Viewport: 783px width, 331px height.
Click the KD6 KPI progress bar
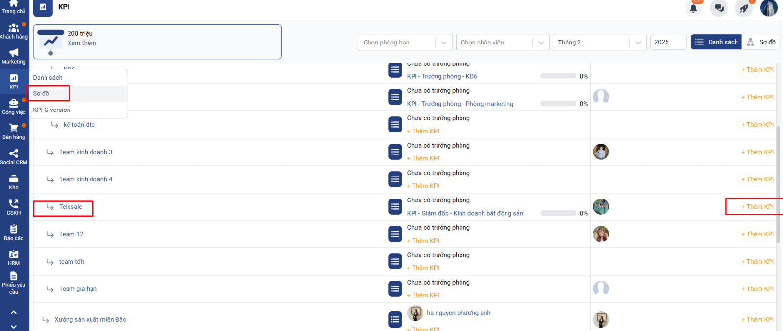(x=558, y=76)
